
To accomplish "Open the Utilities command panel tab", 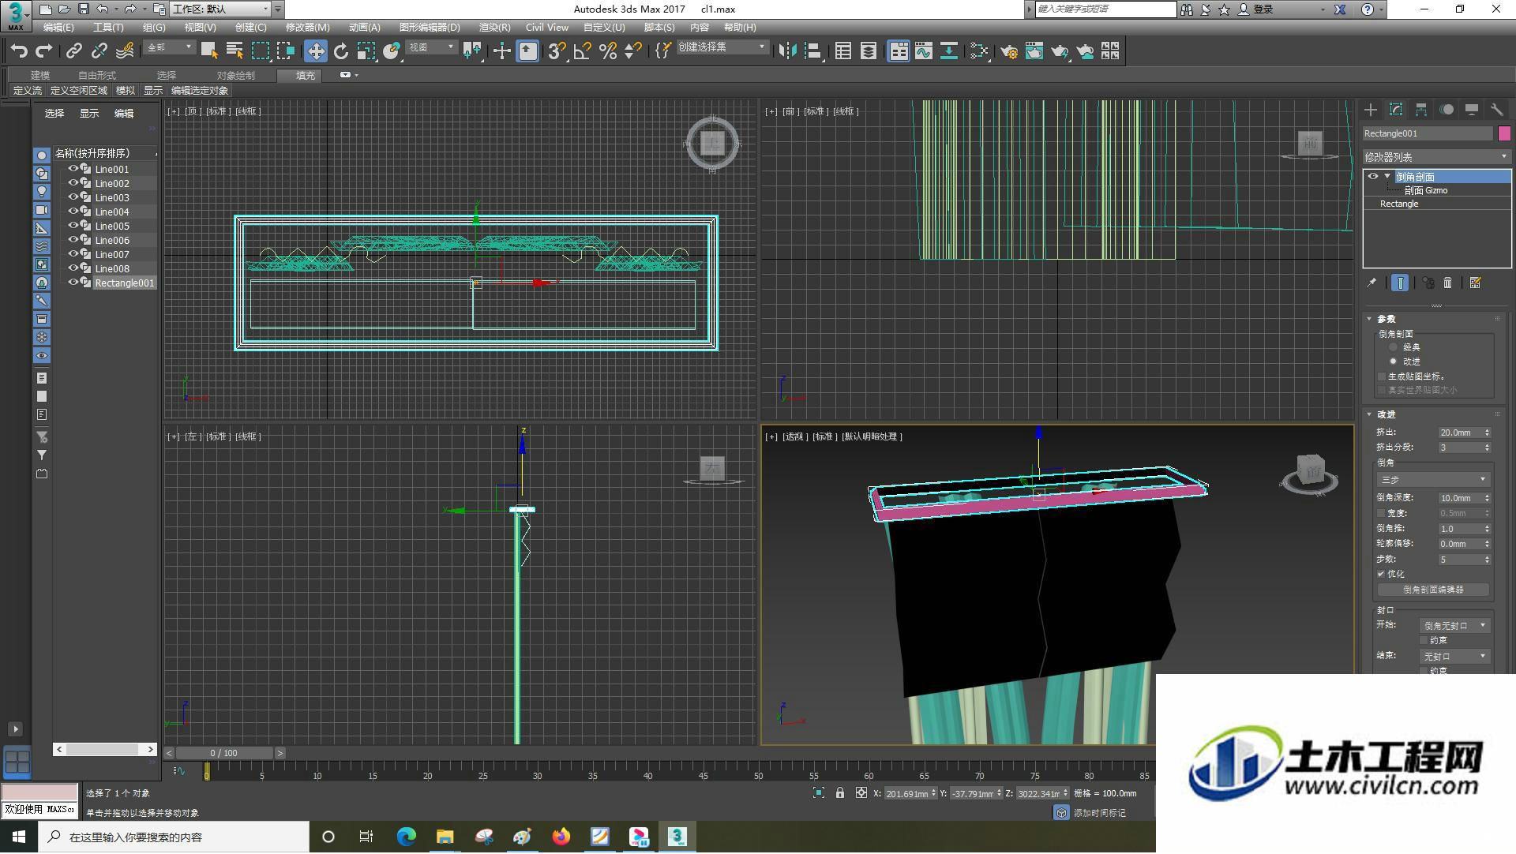I will (1497, 110).
